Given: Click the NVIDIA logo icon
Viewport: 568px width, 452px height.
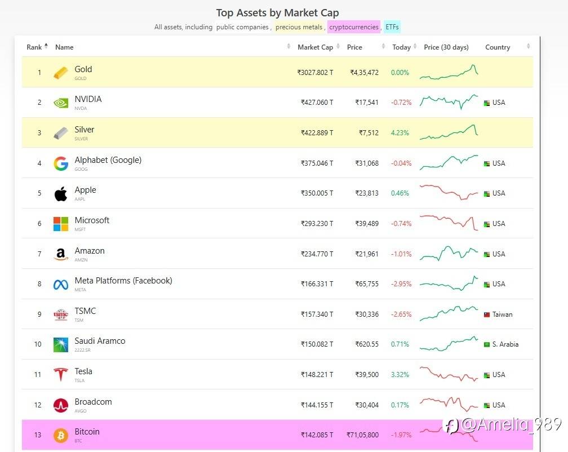Looking at the screenshot, I should click(x=60, y=103).
